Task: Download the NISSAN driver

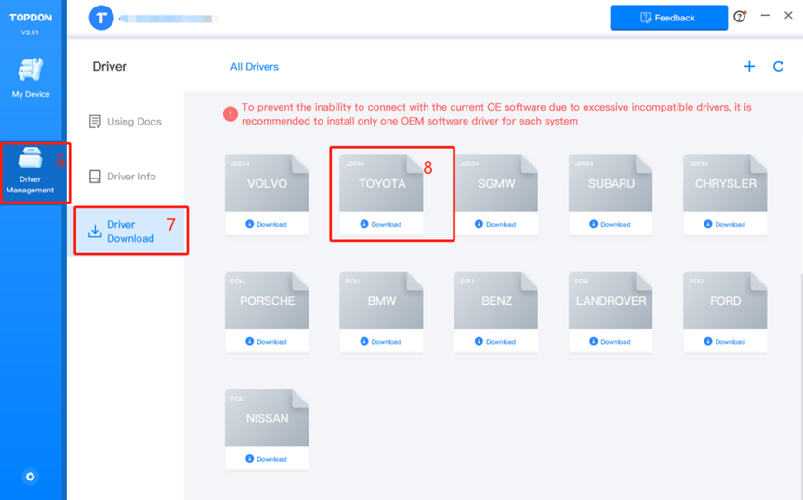Action: (x=267, y=458)
